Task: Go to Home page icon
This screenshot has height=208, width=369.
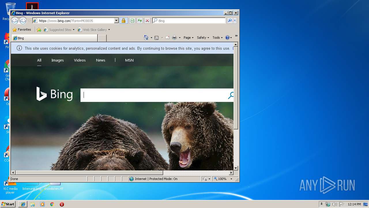Action: 146,38
